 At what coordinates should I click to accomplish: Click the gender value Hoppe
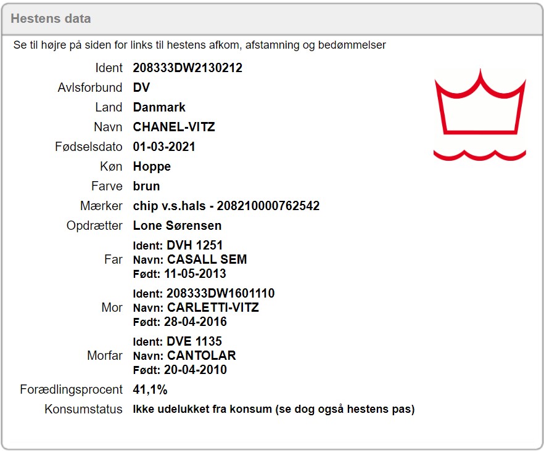point(152,166)
